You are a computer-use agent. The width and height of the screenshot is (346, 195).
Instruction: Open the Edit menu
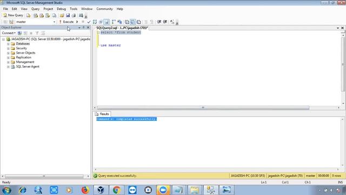tap(15, 9)
